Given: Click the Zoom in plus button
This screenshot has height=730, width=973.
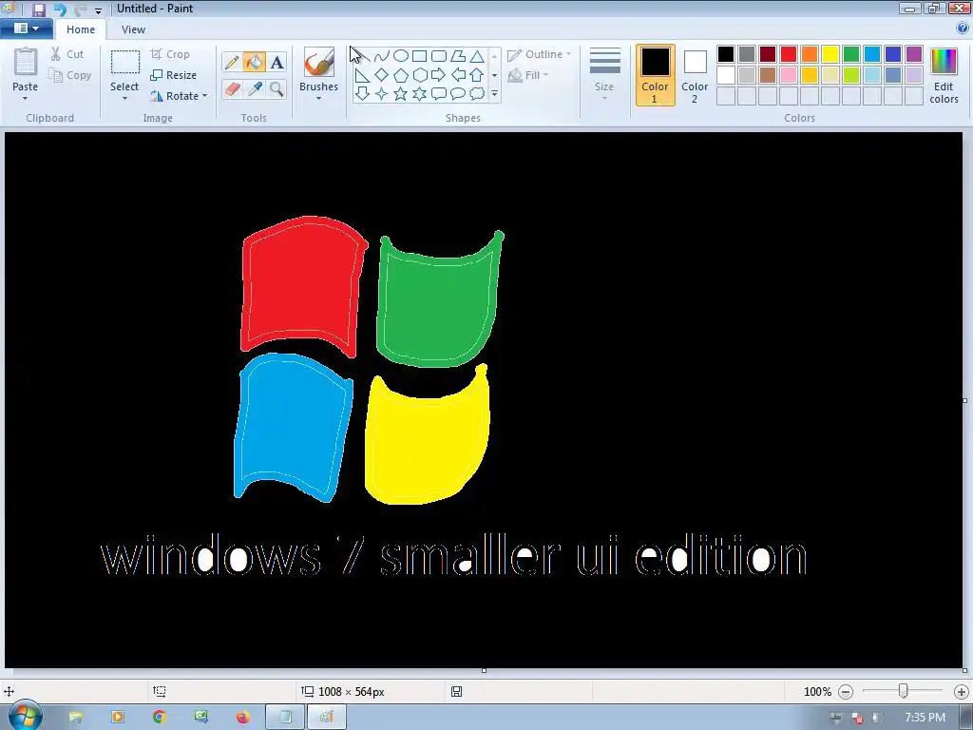Looking at the screenshot, I should [962, 692].
